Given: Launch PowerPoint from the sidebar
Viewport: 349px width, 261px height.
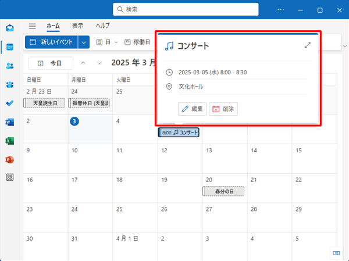Looking at the screenshot, I should pos(10,160).
